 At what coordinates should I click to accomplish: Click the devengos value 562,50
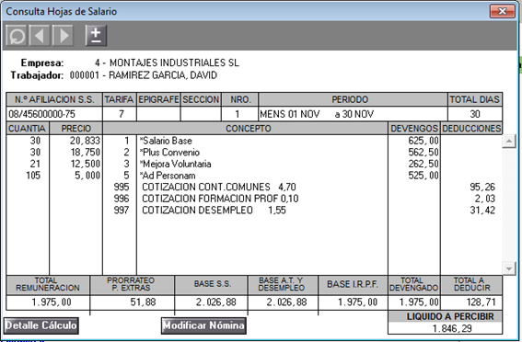(x=423, y=153)
